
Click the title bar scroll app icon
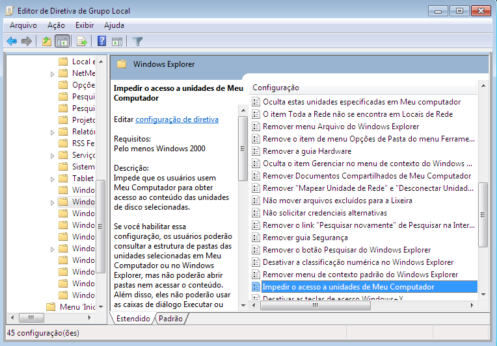tap(10, 11)
